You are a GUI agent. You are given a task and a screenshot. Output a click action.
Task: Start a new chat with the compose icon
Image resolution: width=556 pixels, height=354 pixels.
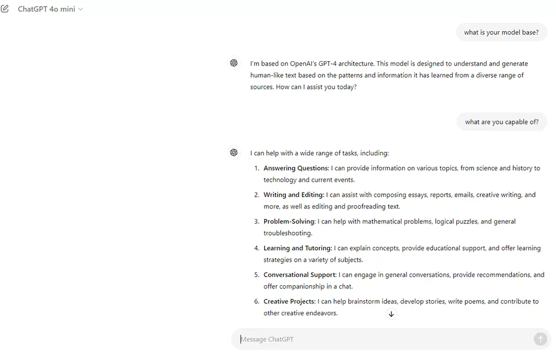pos(4,9)
